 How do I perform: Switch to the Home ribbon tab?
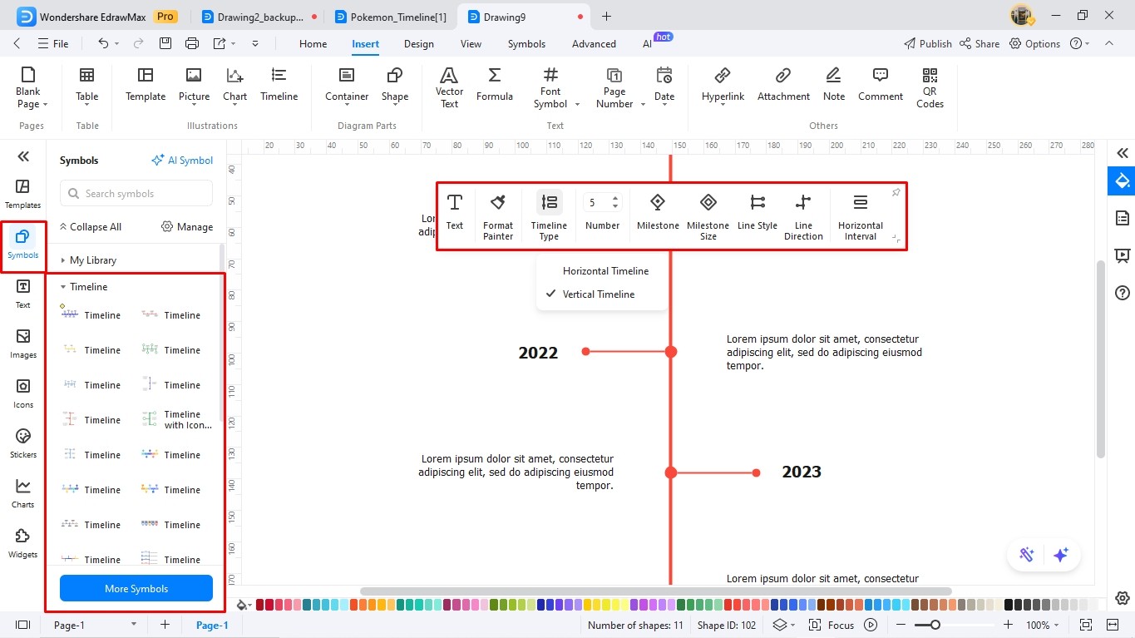pos(313,44)
